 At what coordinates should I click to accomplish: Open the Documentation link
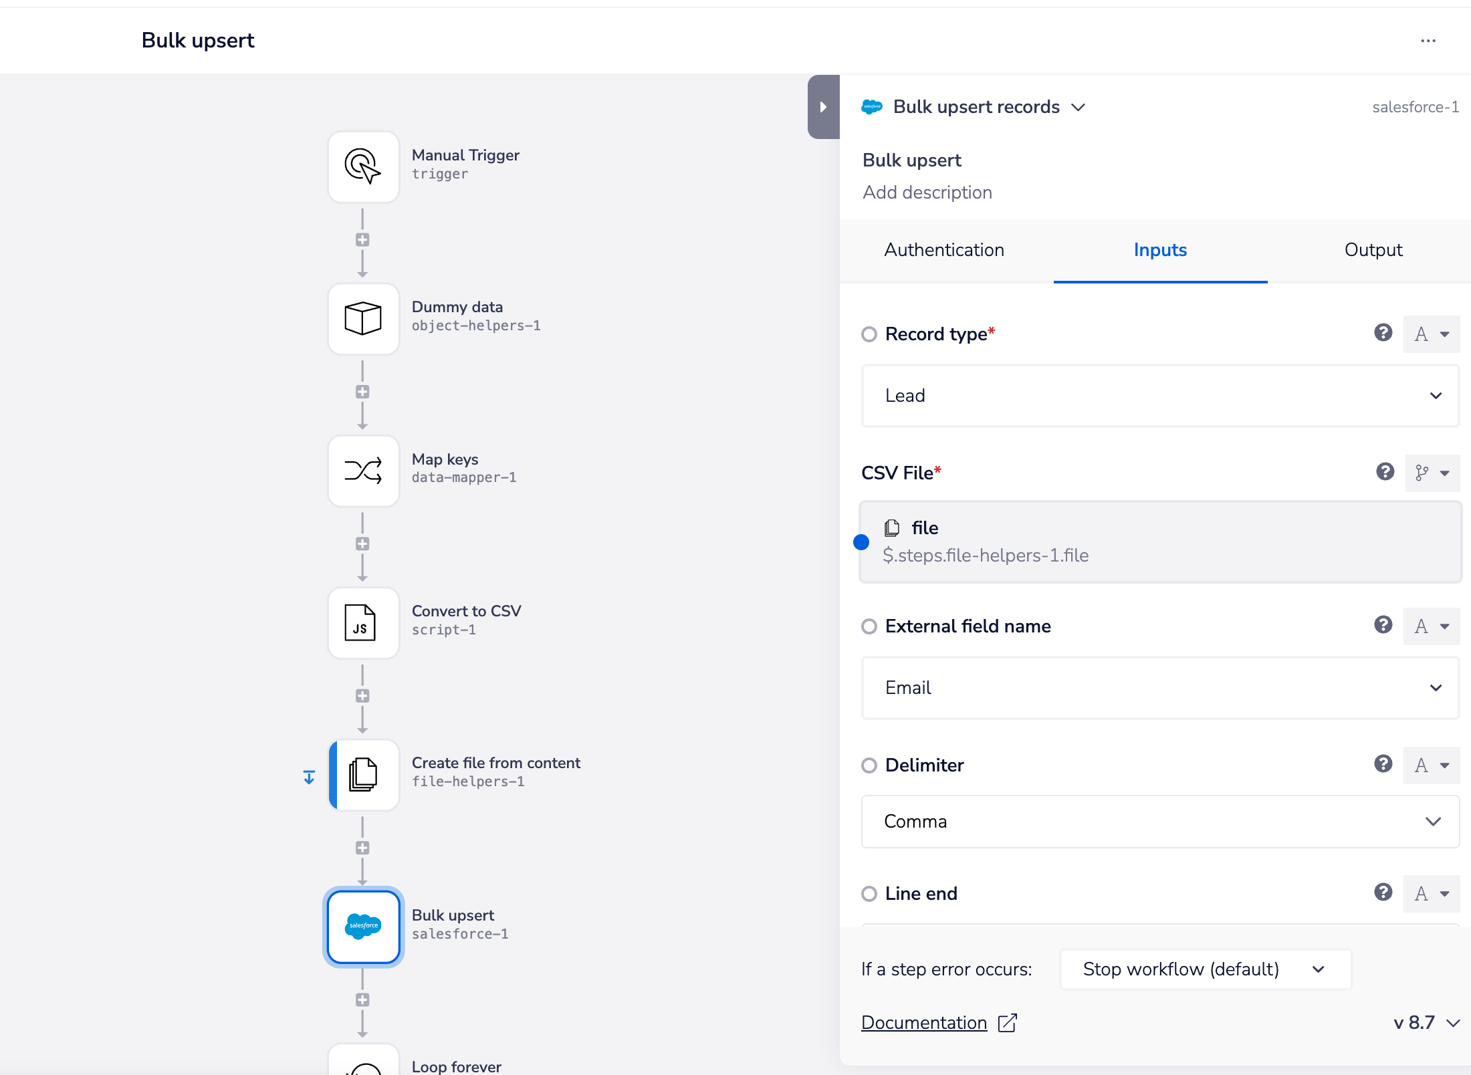(x=924, y=1023)
